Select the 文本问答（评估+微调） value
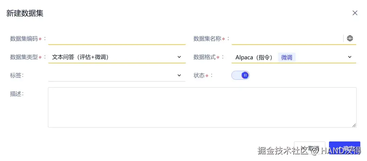Screen dimensions: 367x161 pos(80,57)
